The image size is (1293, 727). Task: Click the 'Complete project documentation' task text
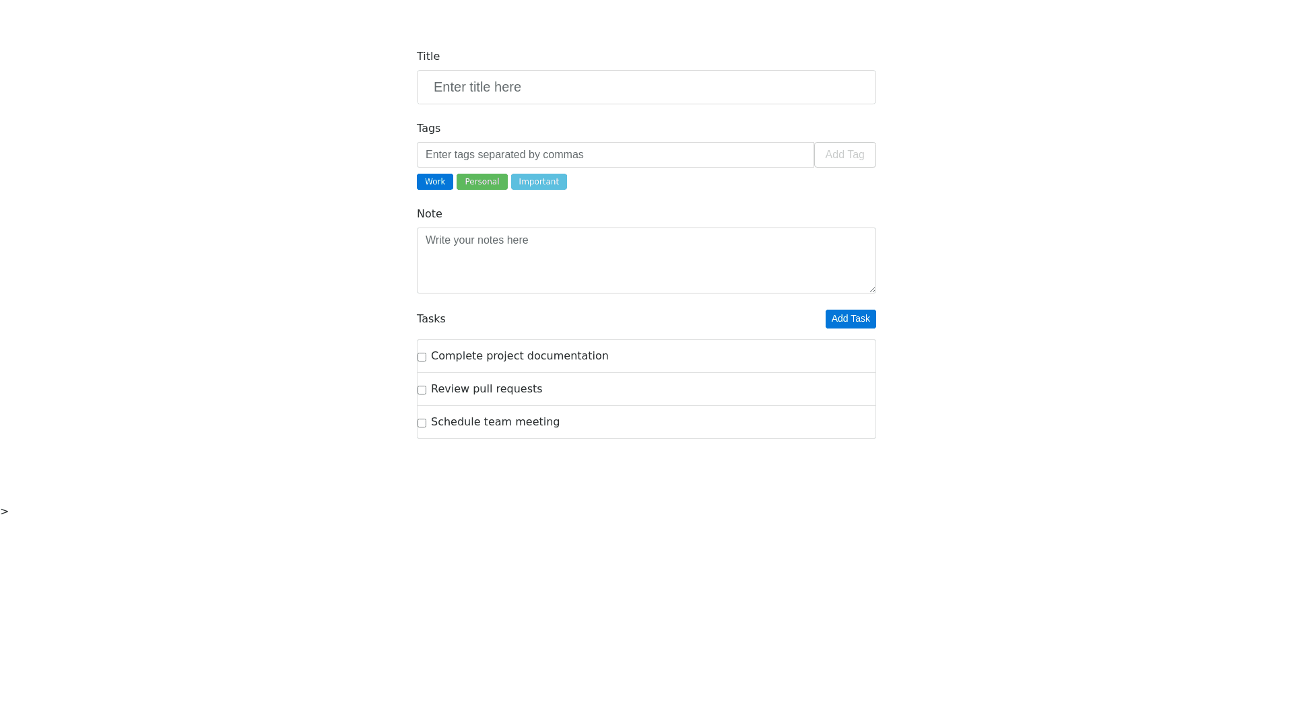[519, 356]
